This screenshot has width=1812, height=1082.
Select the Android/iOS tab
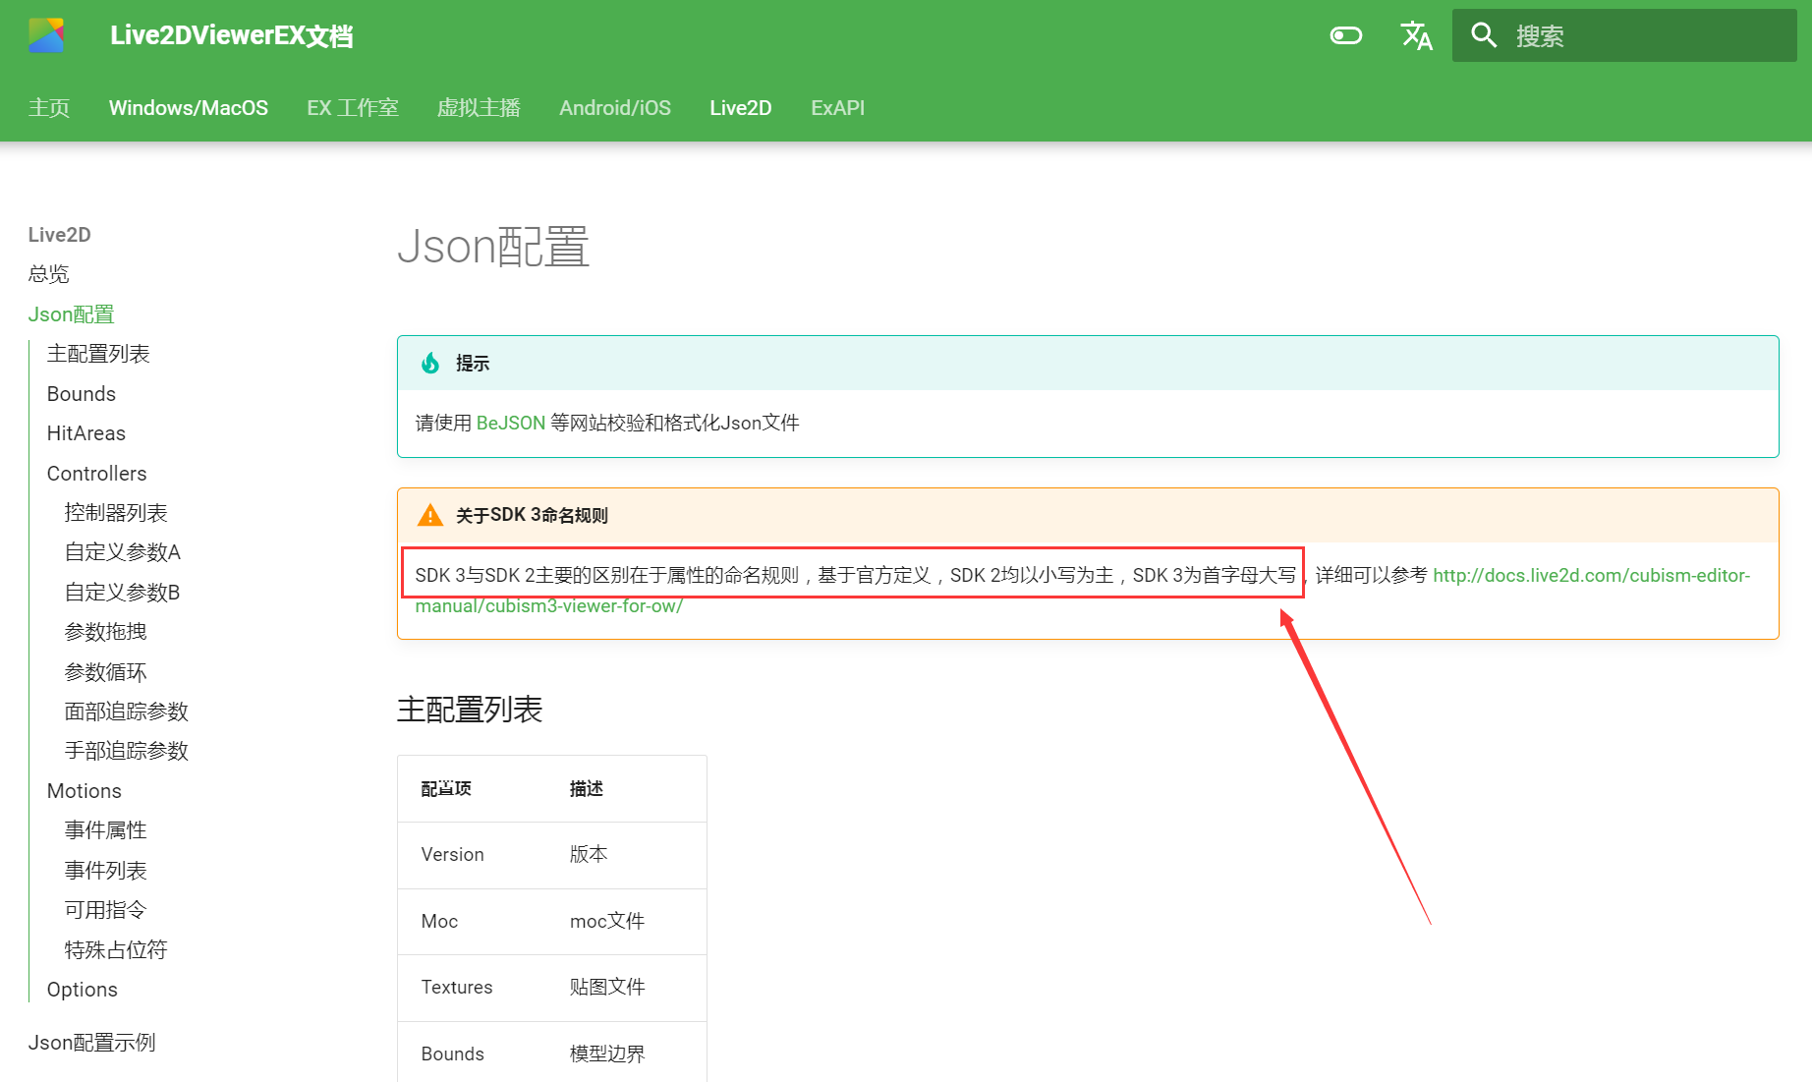click(615, 108)
